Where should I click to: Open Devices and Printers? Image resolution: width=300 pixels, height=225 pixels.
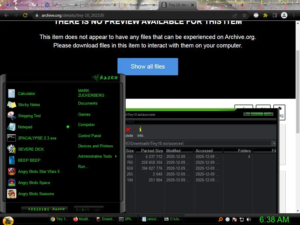(96, 146)
